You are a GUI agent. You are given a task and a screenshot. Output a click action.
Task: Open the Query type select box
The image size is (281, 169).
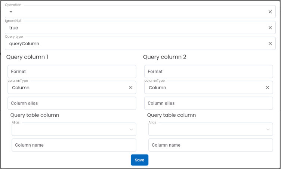click(135, 44)
